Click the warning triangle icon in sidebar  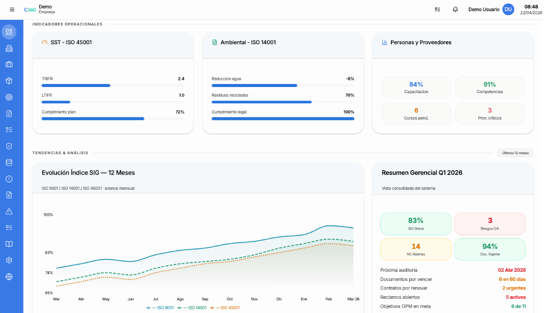9,211
